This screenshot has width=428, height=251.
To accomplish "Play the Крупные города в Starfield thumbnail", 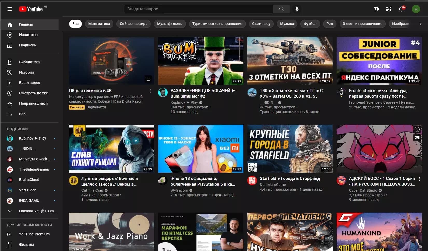I will [290, 149].
